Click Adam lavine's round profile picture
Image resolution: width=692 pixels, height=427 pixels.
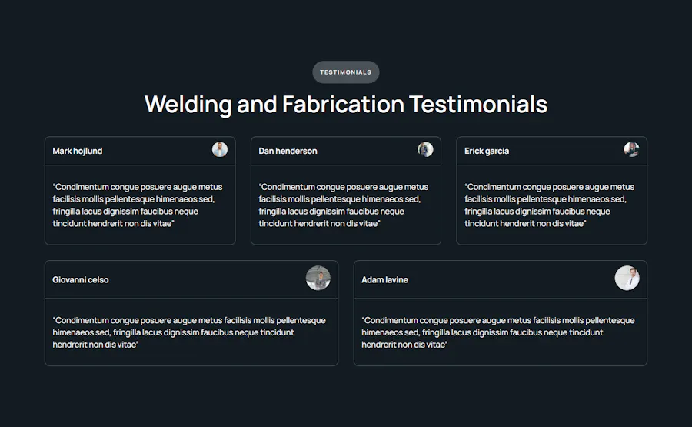627,278
